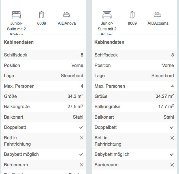
Task: Click the ship icon above AIDAcosma
Action: pyautogui.click(x=157, y=14)
